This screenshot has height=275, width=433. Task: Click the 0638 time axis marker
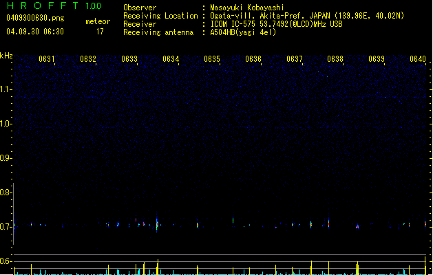(x=335, y=59)
